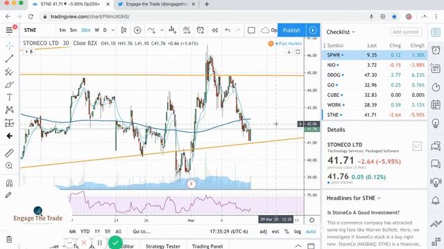The width and height of the screenshot is (444, 249).
Task: Select the DDOG watchlist row
Action: pos(375,75)
